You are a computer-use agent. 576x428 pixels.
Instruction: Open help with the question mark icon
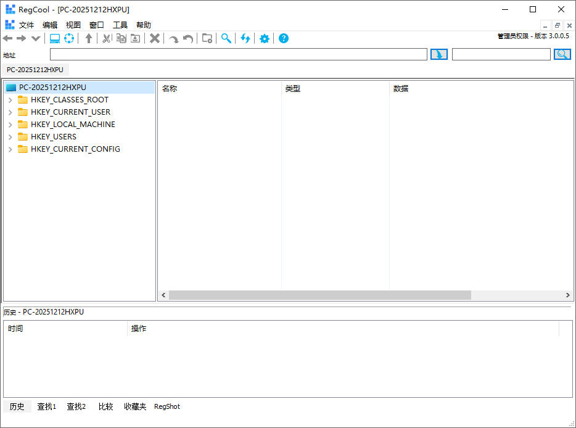pyautogui.click(x=284, y=38)
